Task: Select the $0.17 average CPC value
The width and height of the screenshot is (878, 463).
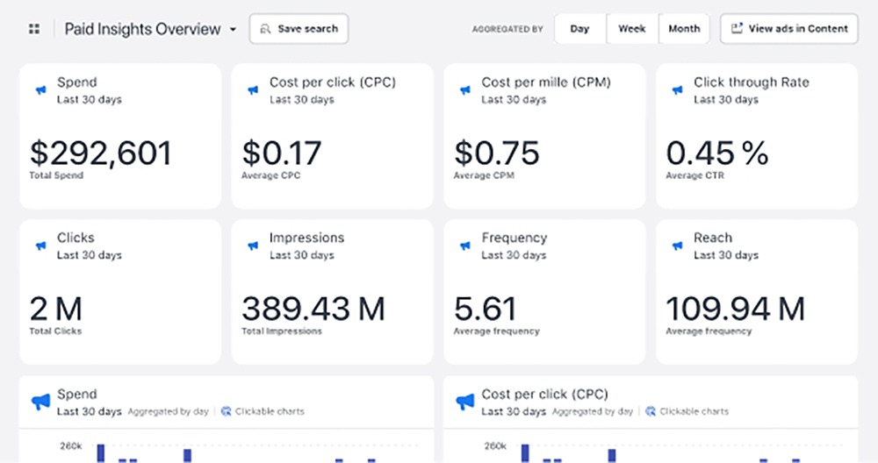Action: click(282, 153)
